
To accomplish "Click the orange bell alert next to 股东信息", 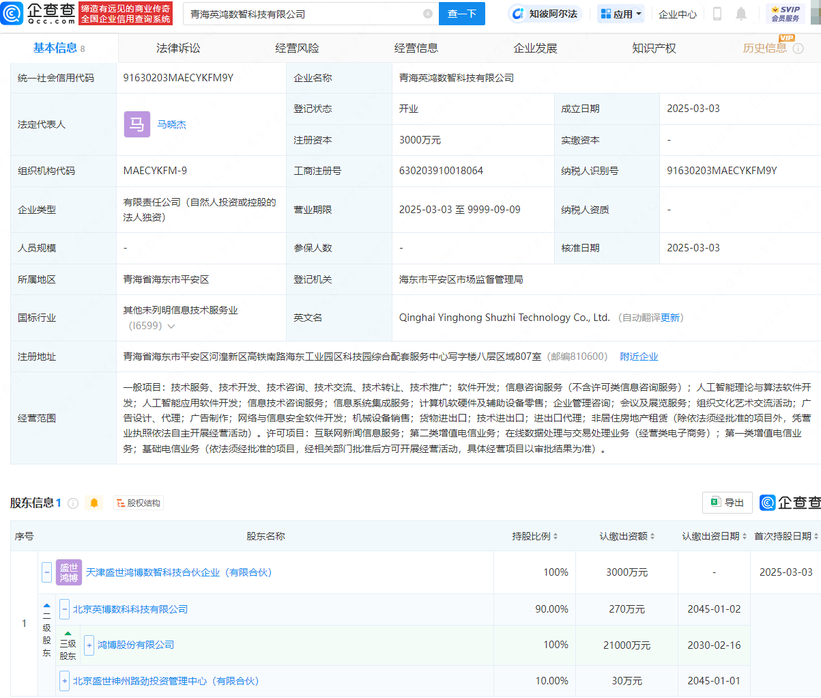I will coord(94,503).
